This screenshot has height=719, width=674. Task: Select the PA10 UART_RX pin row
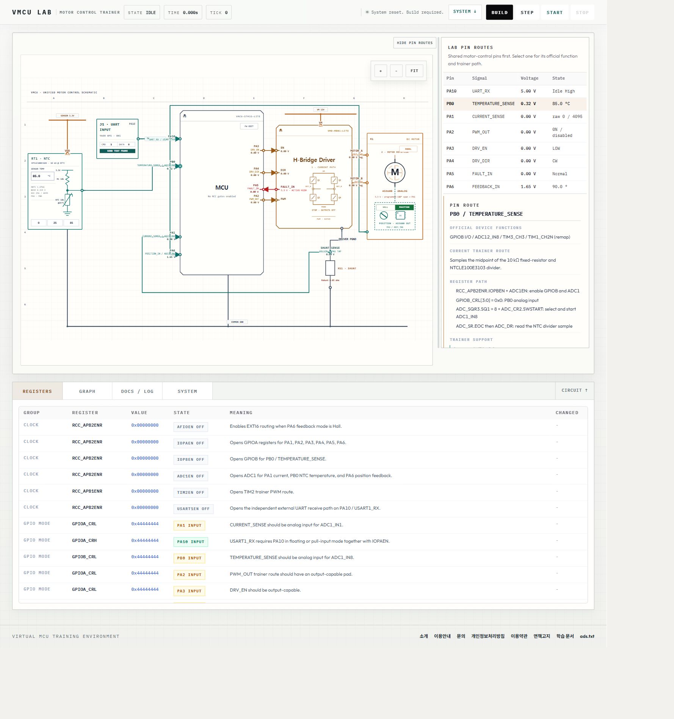click(515, 91)
